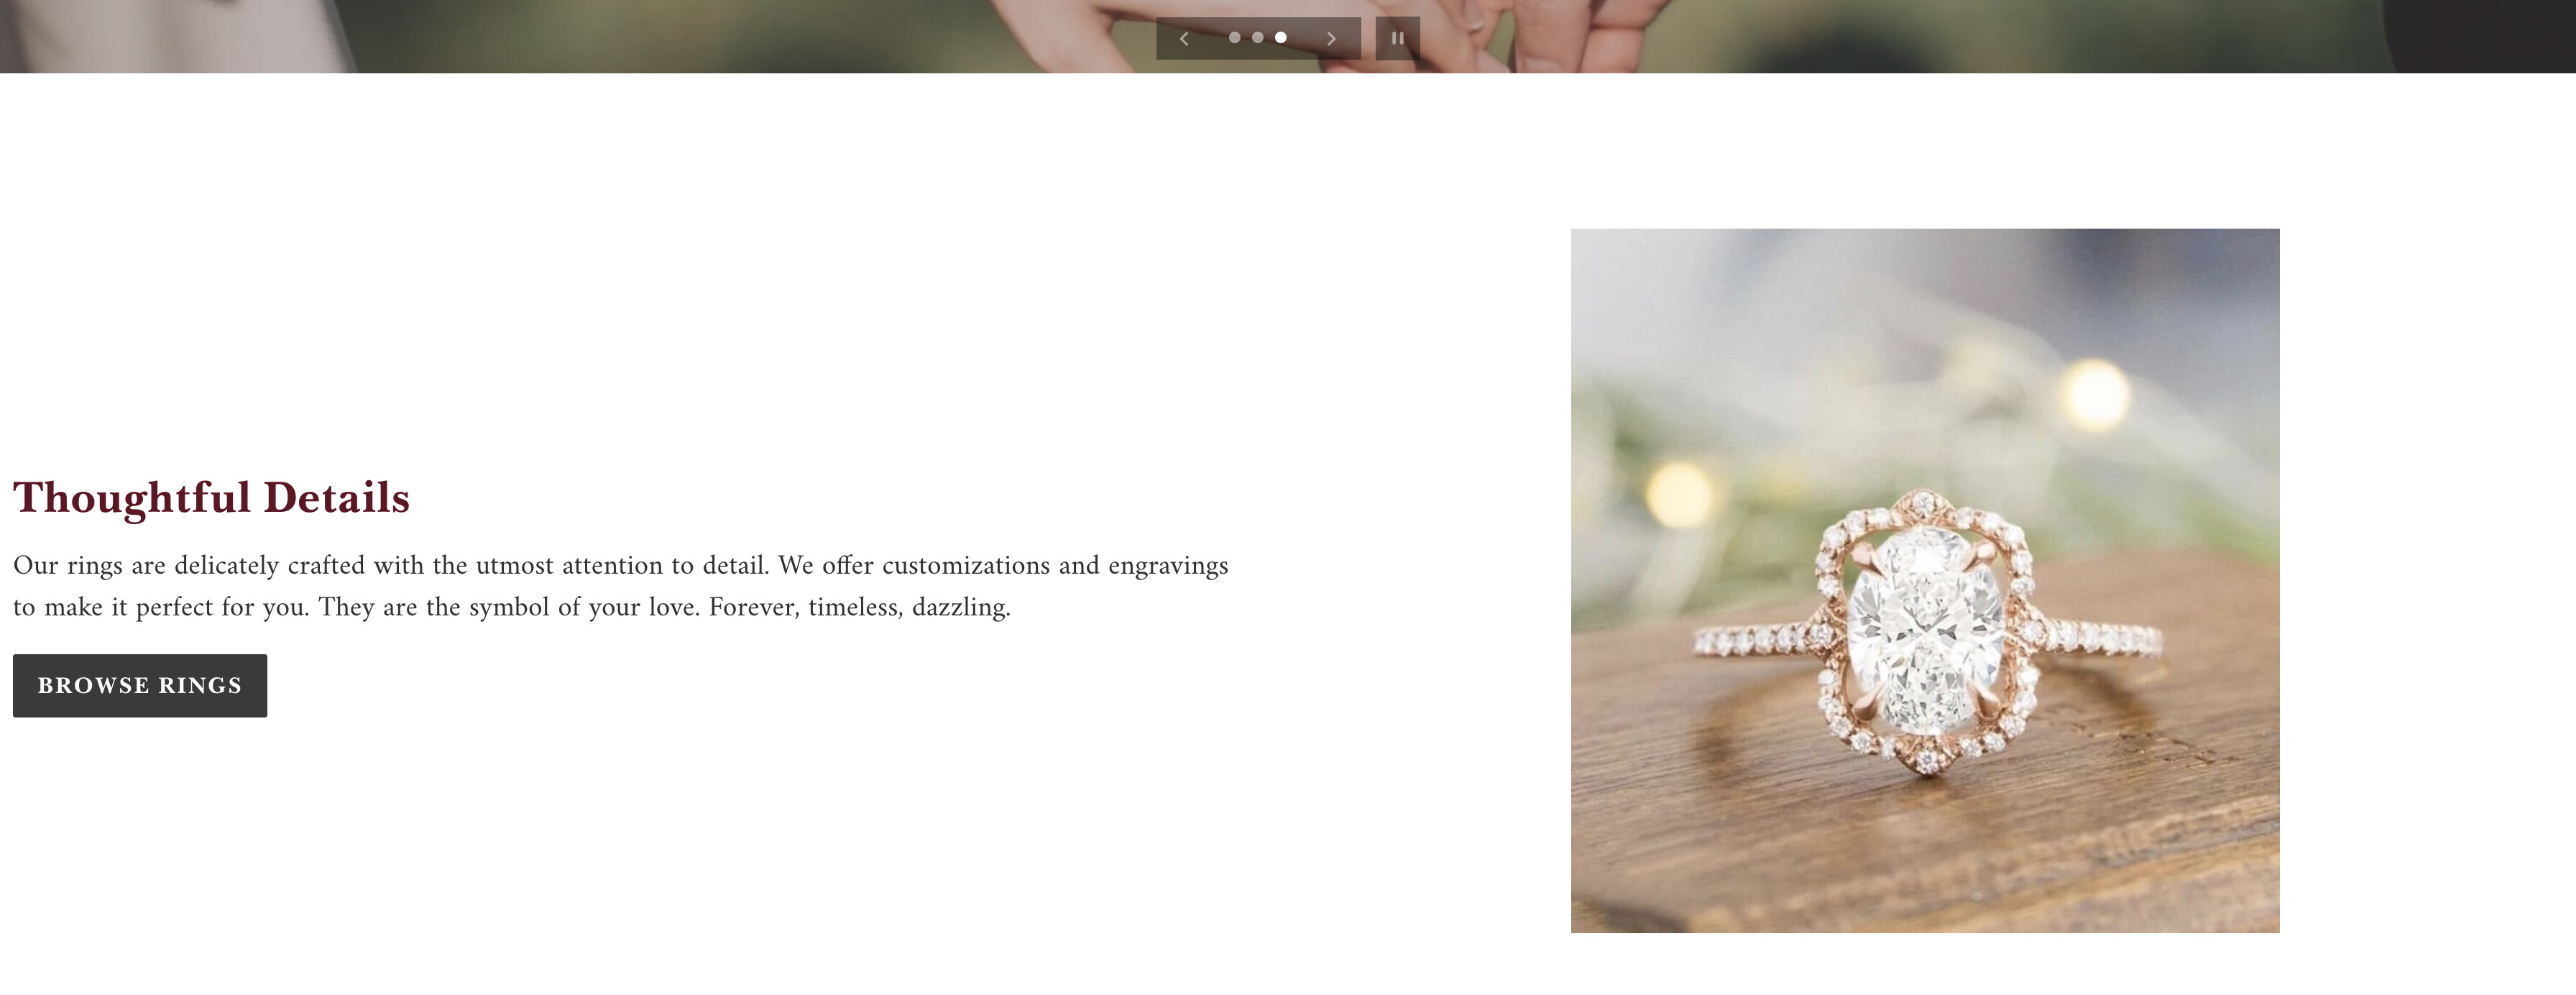Viewport: 2576px width, 995px height.
Task: Show slide two via the middle dot
Action: 1258,38
